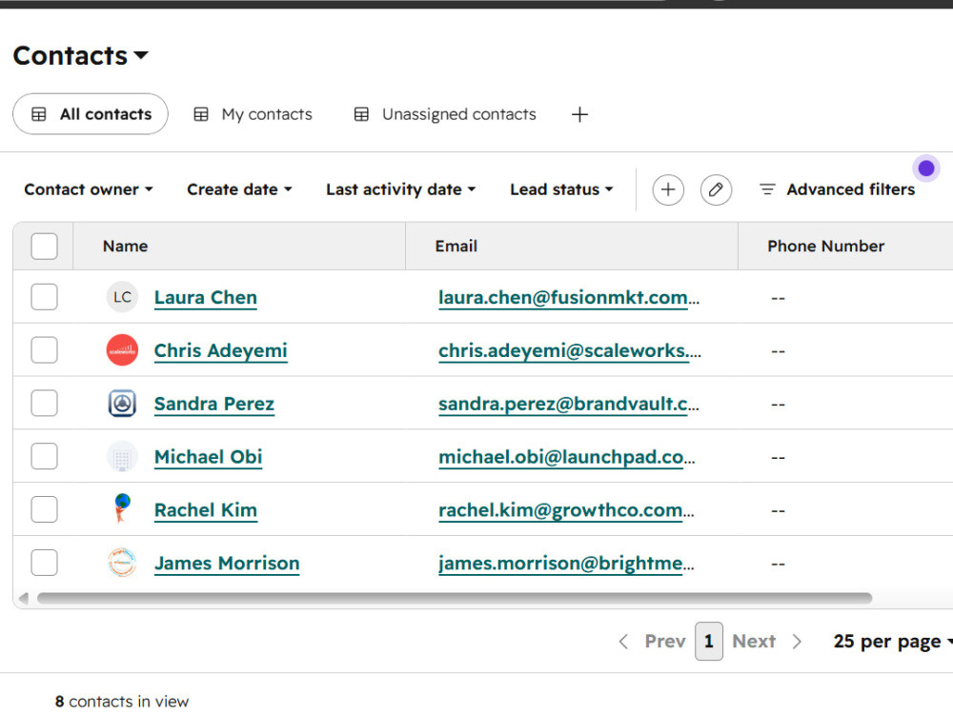The image size is (953, 714).
Task: Click Michael Obi's building avatar icon
Action: tap(122, 457)
